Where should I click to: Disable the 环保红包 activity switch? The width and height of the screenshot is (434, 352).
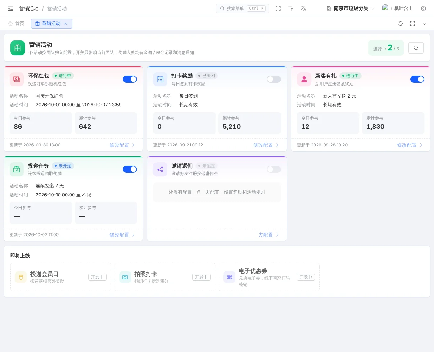130,79
